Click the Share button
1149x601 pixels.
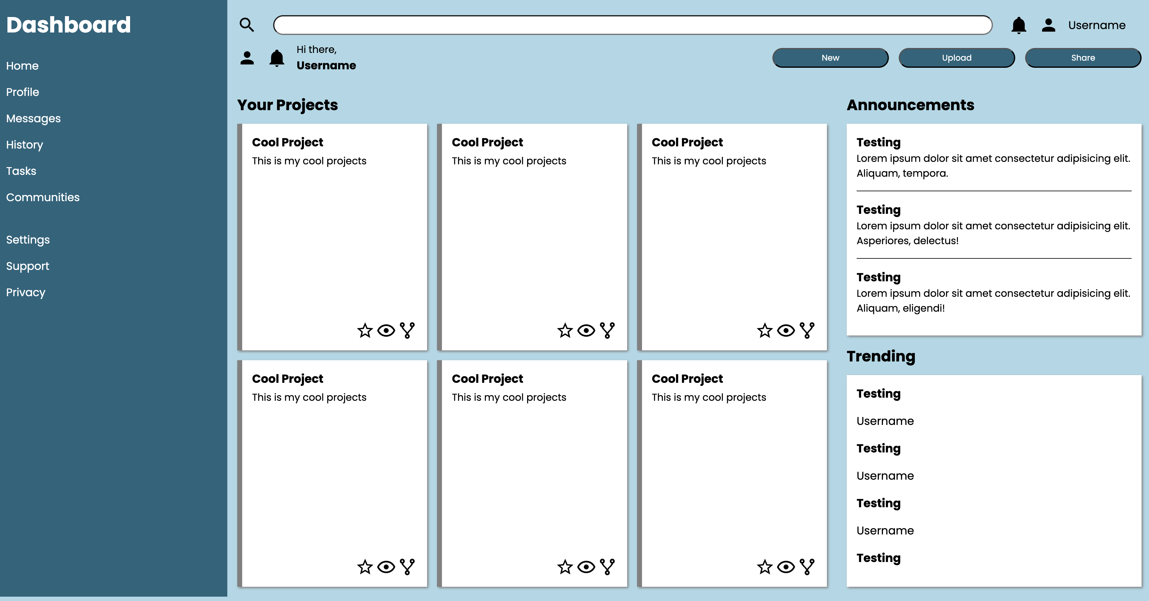tap(1083, 58)
